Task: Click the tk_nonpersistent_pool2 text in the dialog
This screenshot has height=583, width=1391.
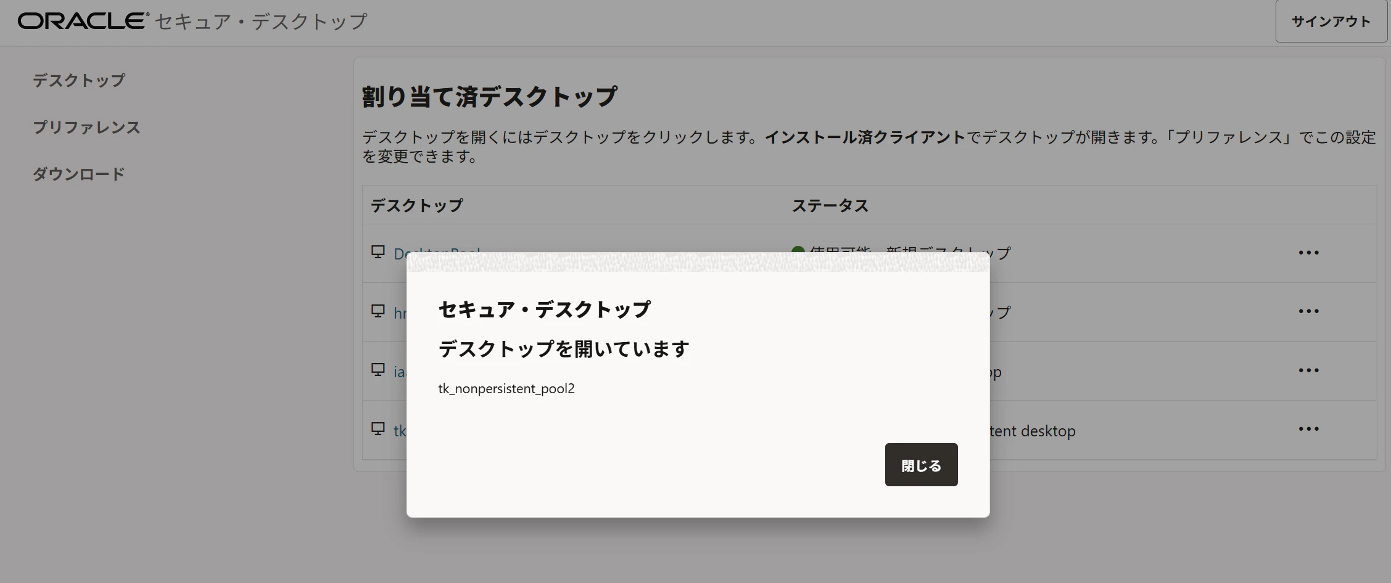Action: tap(506, 389)
